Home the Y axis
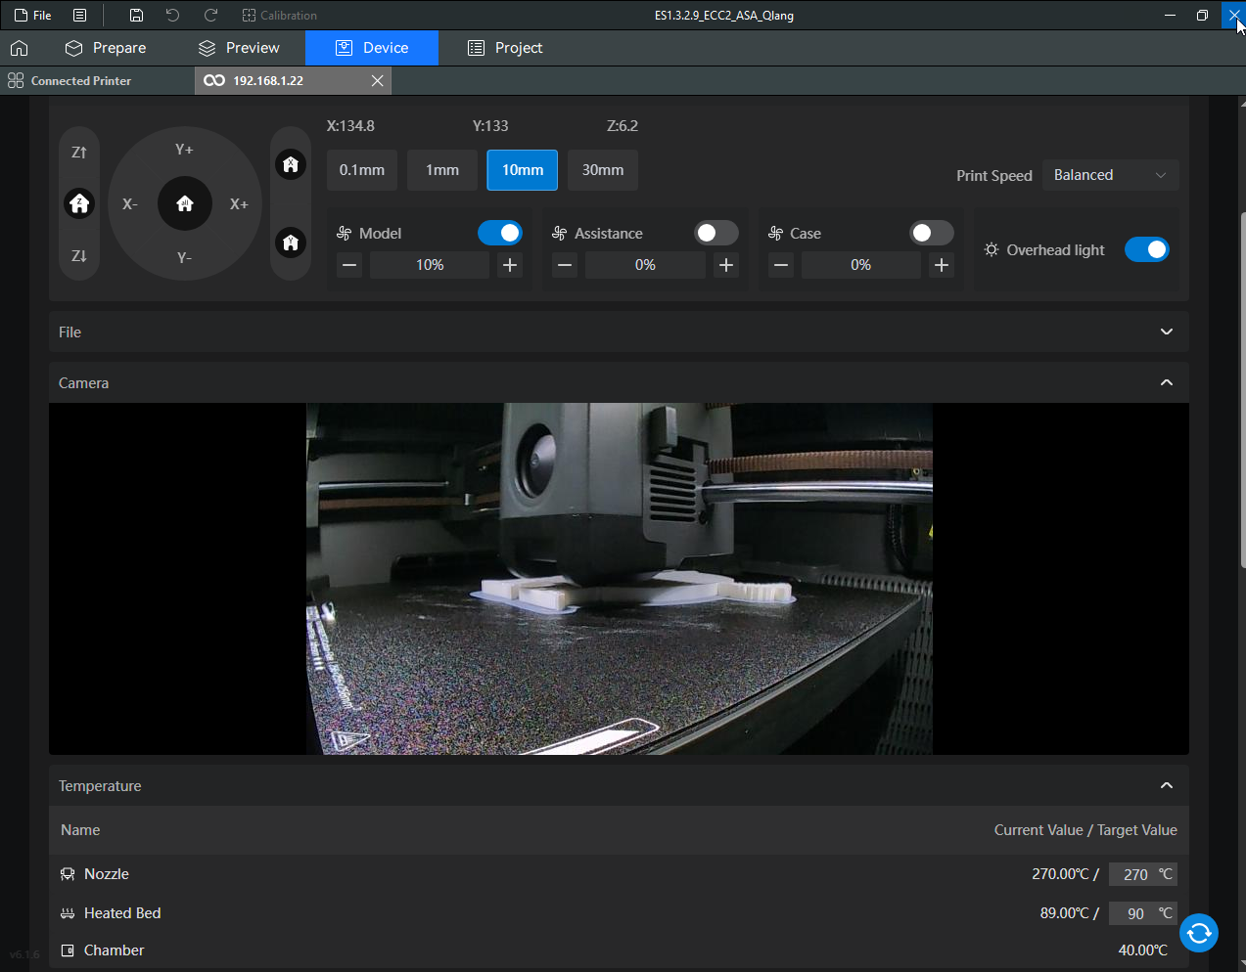This screenshot has height=972, width=1246. (x=291, y=243)
